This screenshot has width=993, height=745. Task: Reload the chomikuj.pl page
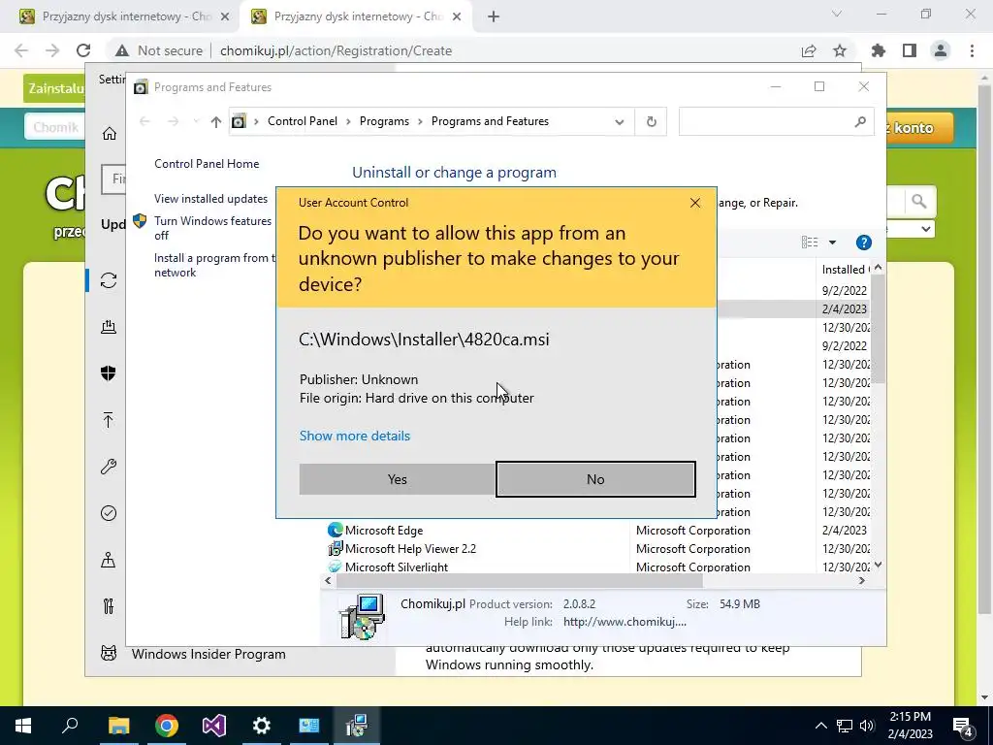pos(83,50)
